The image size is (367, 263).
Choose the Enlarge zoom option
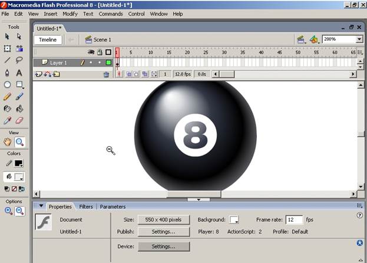click(x=9, y=211)
